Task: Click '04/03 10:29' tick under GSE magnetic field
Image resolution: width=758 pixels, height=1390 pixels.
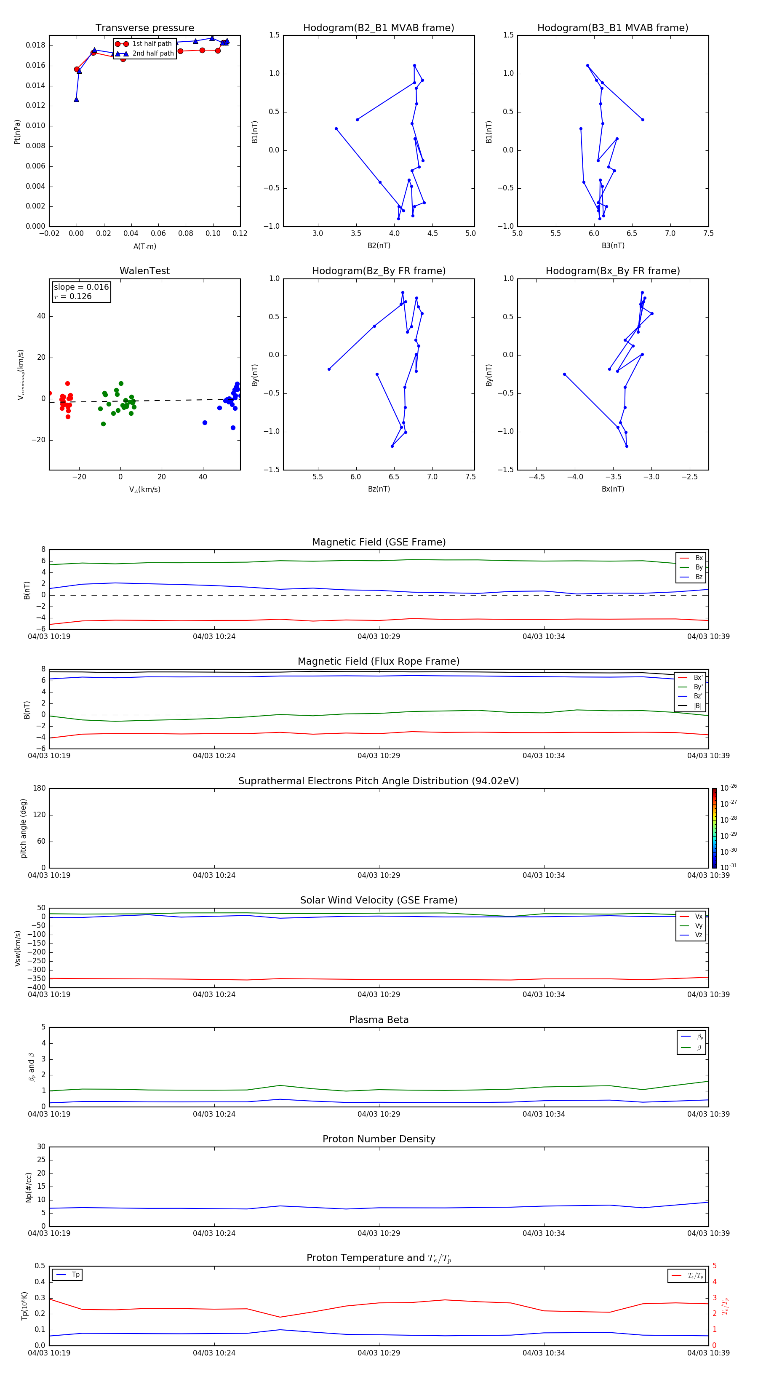Action: (379, 637)
